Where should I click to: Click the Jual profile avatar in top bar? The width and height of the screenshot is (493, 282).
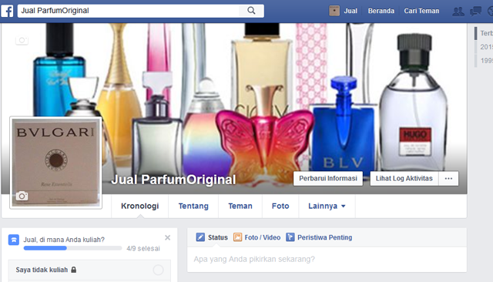click(x=334, y=11)
